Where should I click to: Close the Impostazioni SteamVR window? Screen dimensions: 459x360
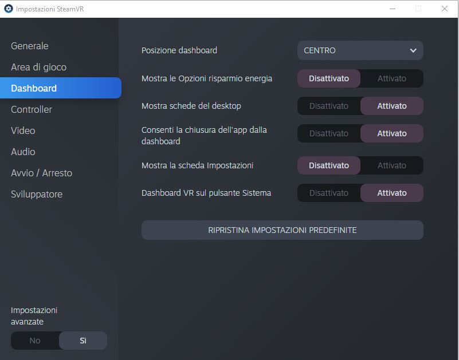point(444,9)
